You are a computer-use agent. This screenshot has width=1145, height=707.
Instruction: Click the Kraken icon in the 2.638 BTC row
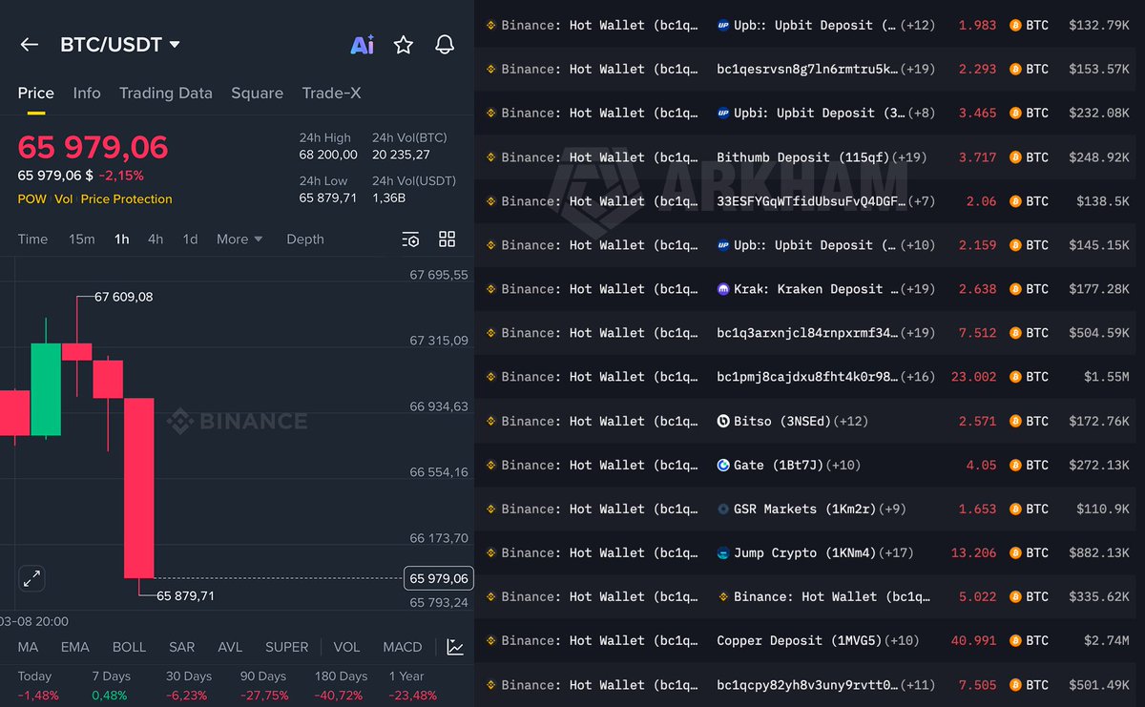pyautogui.click(x=723, y=288)
